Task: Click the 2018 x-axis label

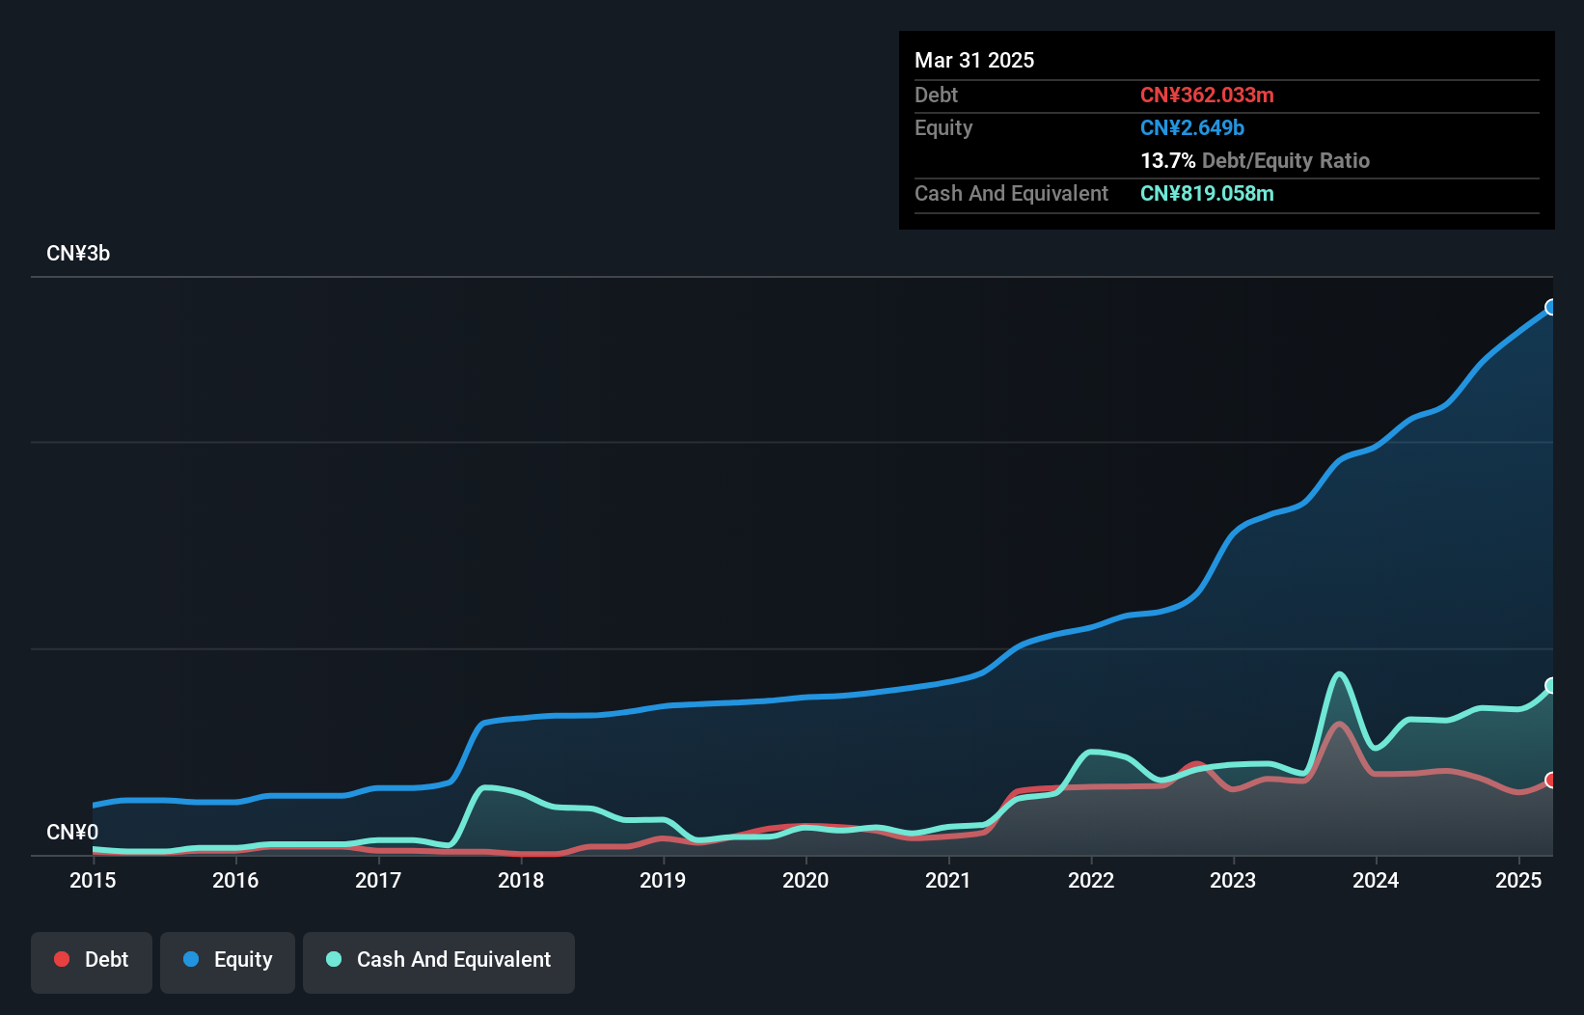Action: 521,880
